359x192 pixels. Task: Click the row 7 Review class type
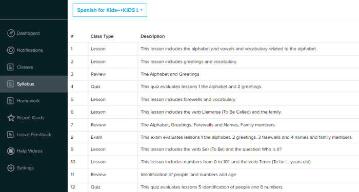click(x=98, y=125)
